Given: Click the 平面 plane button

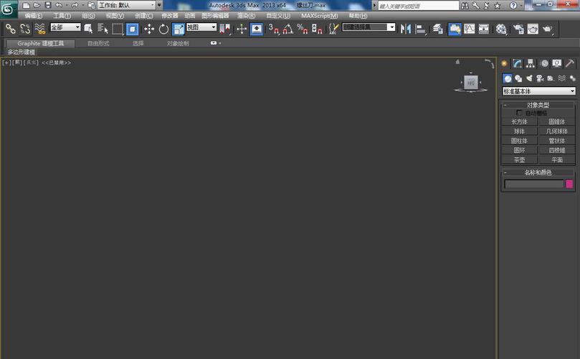Looking at the screenshot, I should 557,160.
